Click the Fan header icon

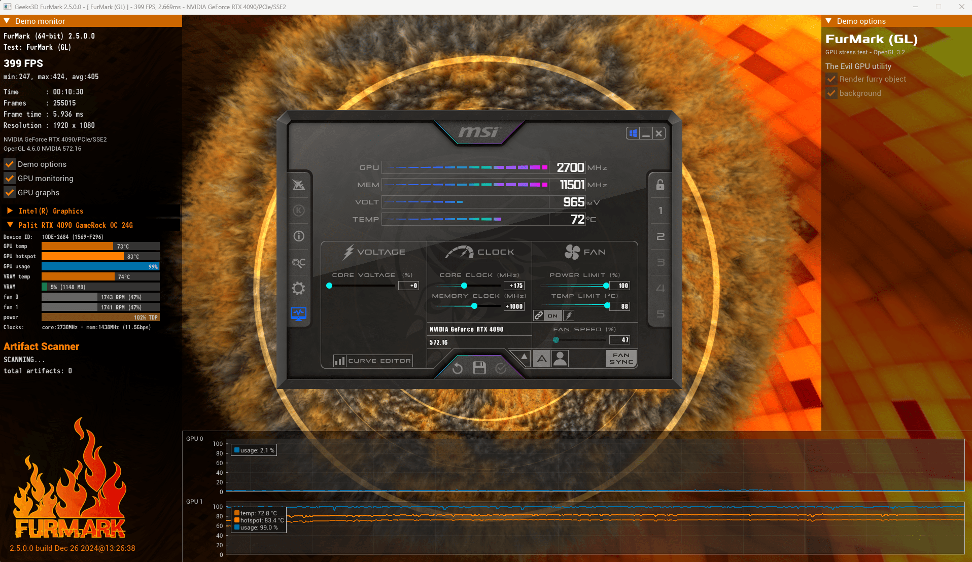(x=572, y=252)
